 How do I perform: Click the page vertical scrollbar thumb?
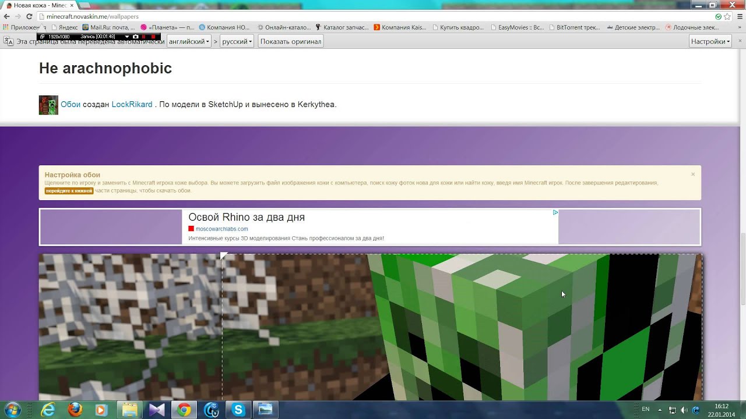coord(743,269)
